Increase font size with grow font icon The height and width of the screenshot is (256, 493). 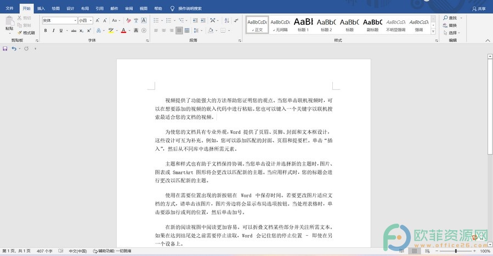[x=98, y=20]
